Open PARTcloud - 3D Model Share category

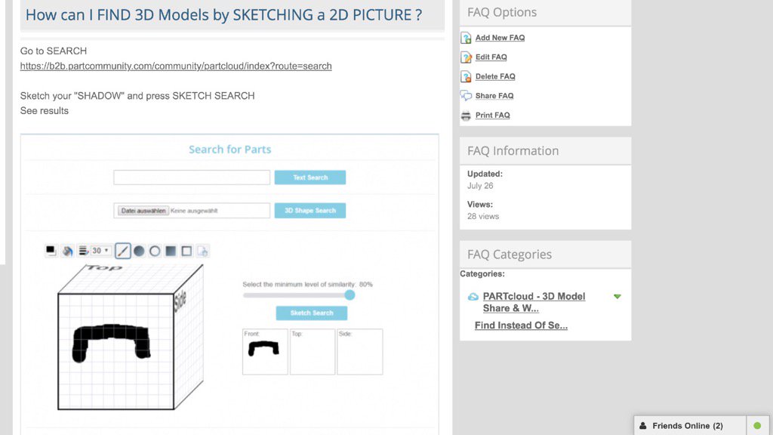pyautogui.click(x=534, y=302)
